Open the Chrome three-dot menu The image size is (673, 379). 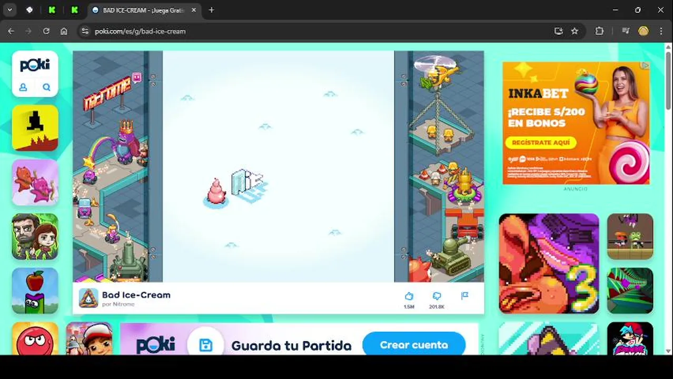click(x=661, y=31)
